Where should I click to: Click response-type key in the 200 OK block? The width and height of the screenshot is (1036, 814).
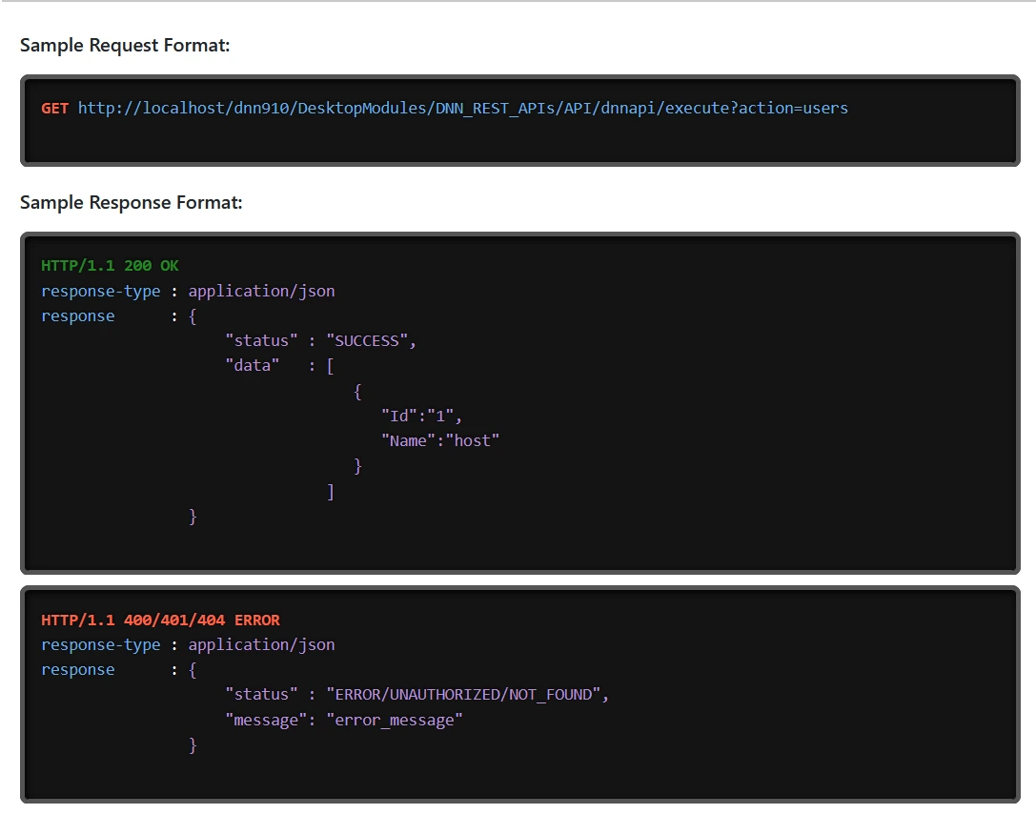click(101, 291)
